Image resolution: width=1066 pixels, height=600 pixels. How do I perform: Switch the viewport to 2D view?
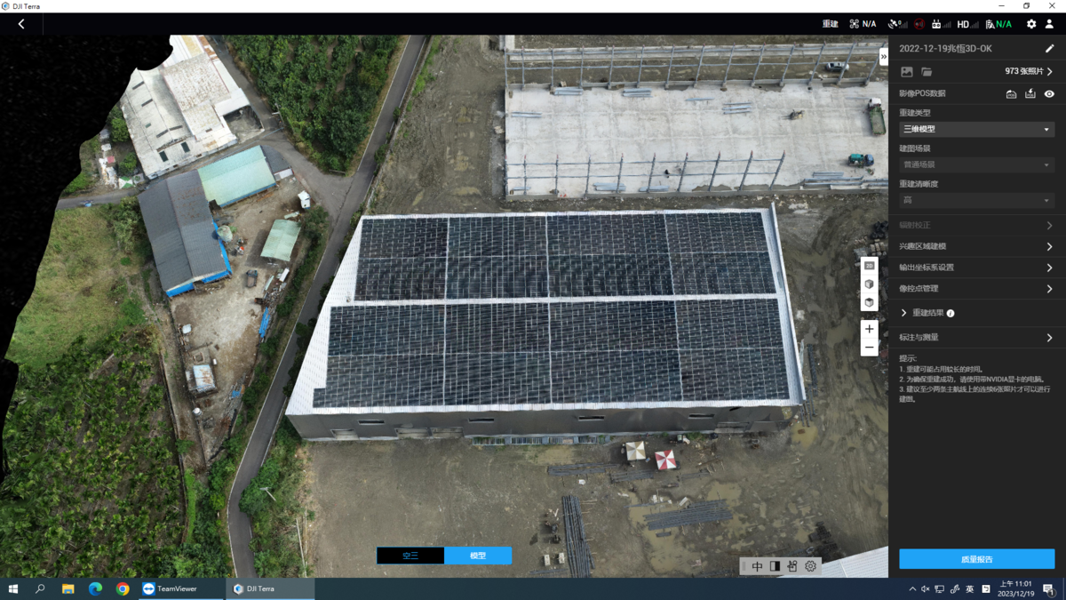pyautogui.click(x=870, y=266)
